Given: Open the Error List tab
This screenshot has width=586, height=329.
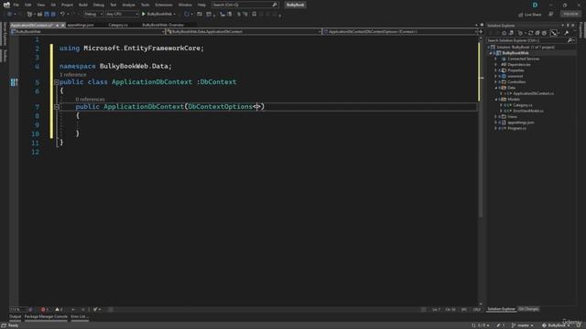Looking at the screenshot, I should [x=79, y=317].
